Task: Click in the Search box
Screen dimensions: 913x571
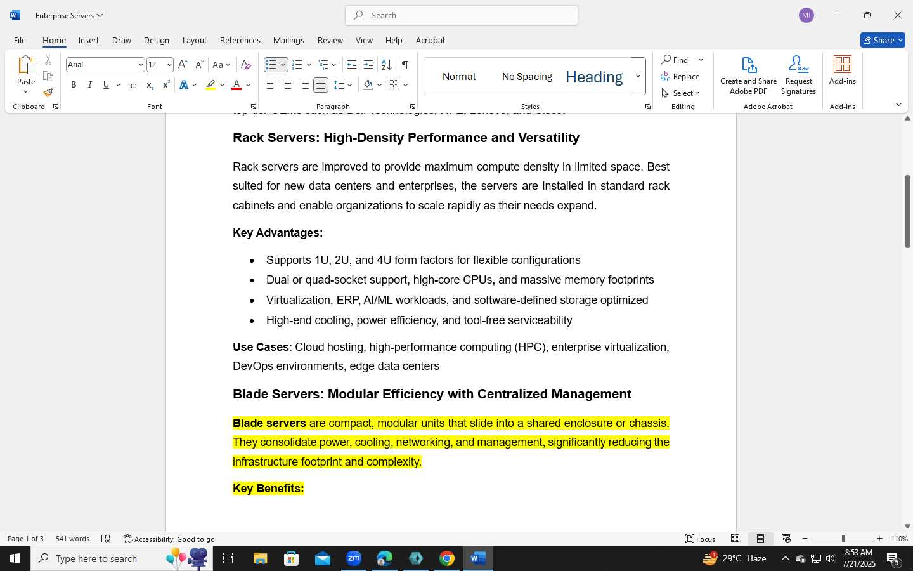Action: point(462,15)
